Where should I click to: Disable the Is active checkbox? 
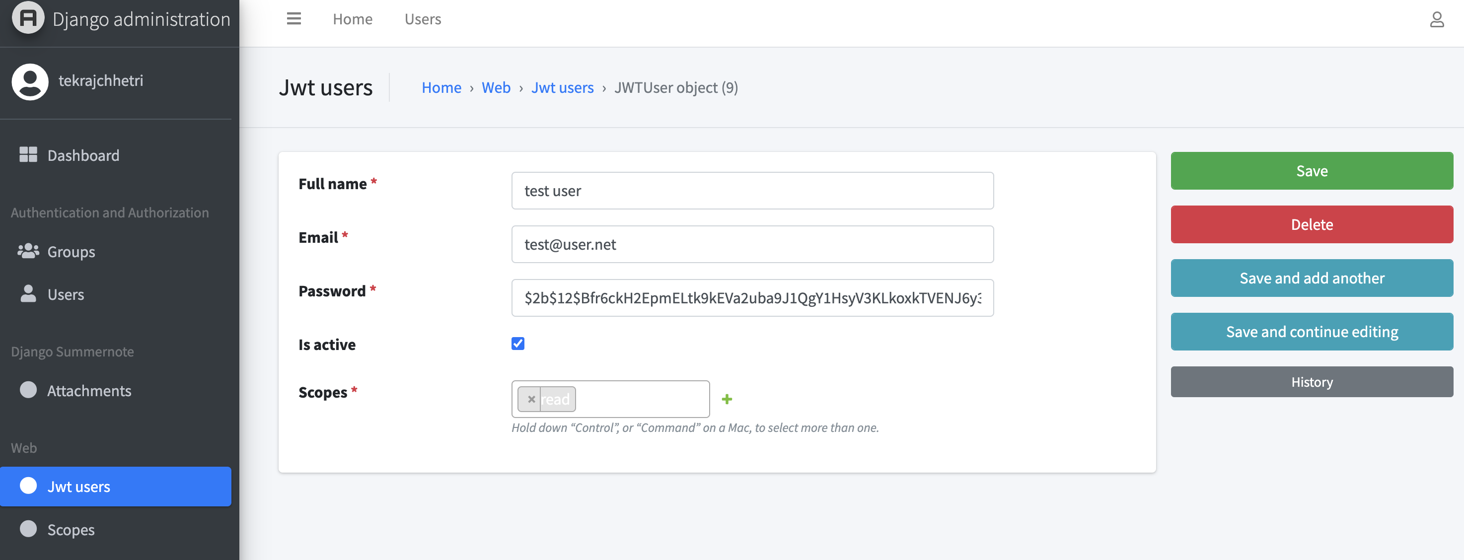(x=518, y=343)
